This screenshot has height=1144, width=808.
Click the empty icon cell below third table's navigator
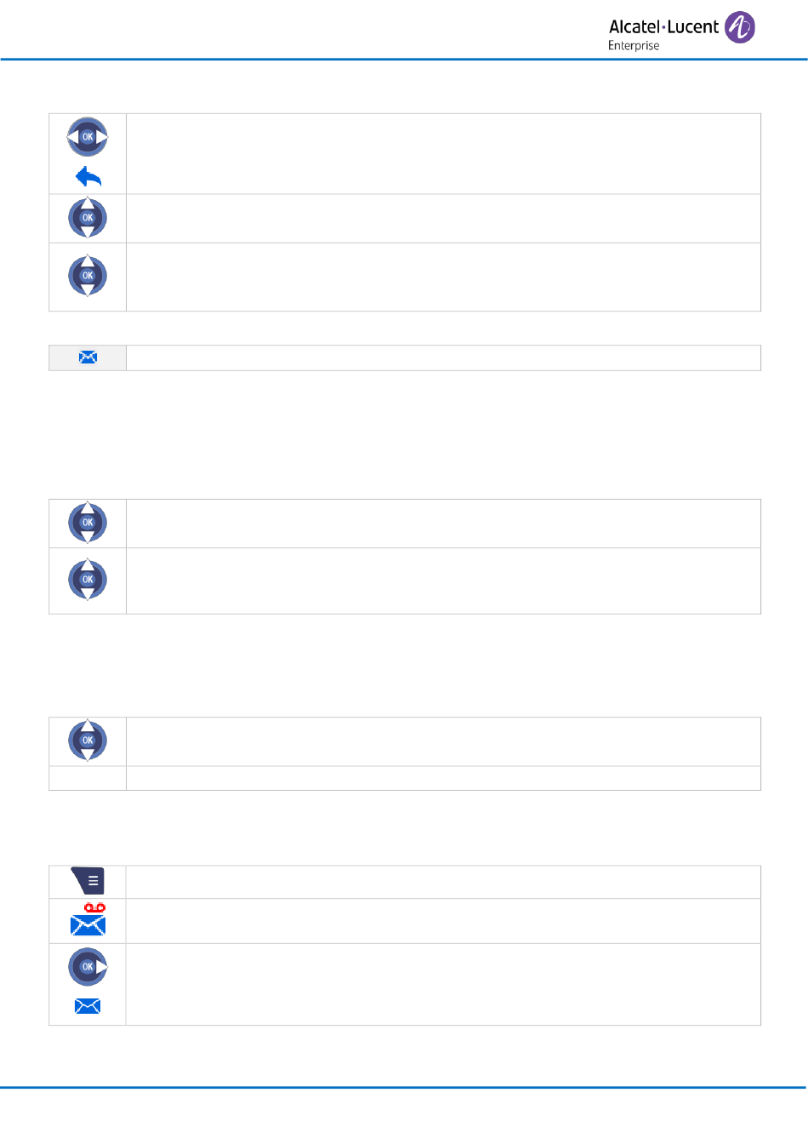click(88, 778)
